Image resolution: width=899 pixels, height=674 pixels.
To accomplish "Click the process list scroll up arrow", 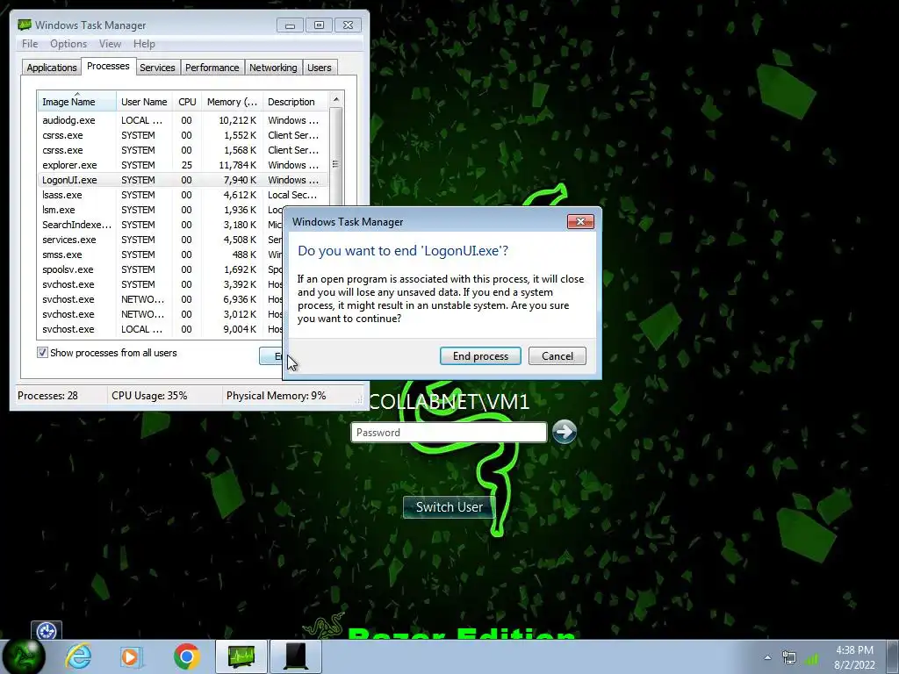I will (x=336, y=99).
